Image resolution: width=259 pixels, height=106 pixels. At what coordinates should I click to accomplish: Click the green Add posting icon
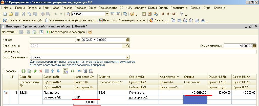[x=24, y=71]
